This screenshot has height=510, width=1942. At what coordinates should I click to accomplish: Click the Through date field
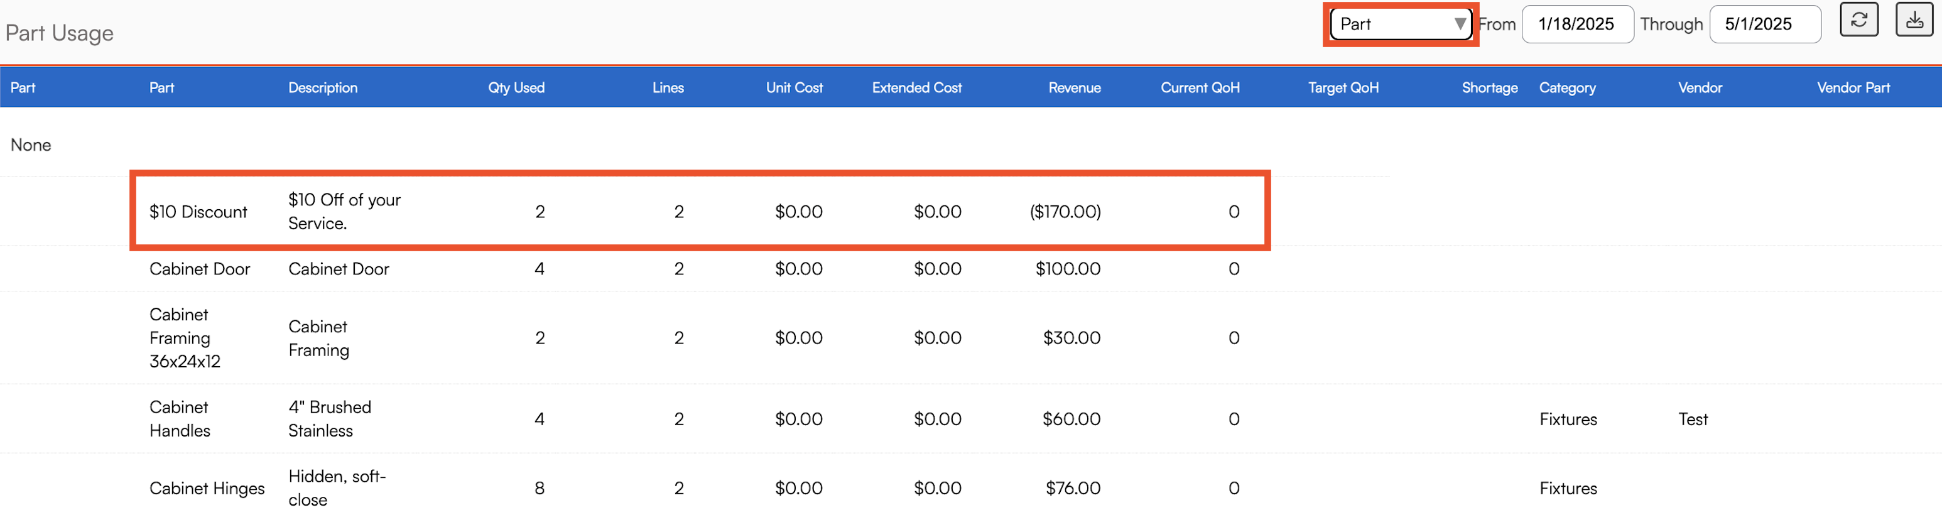coord(1764,24)
